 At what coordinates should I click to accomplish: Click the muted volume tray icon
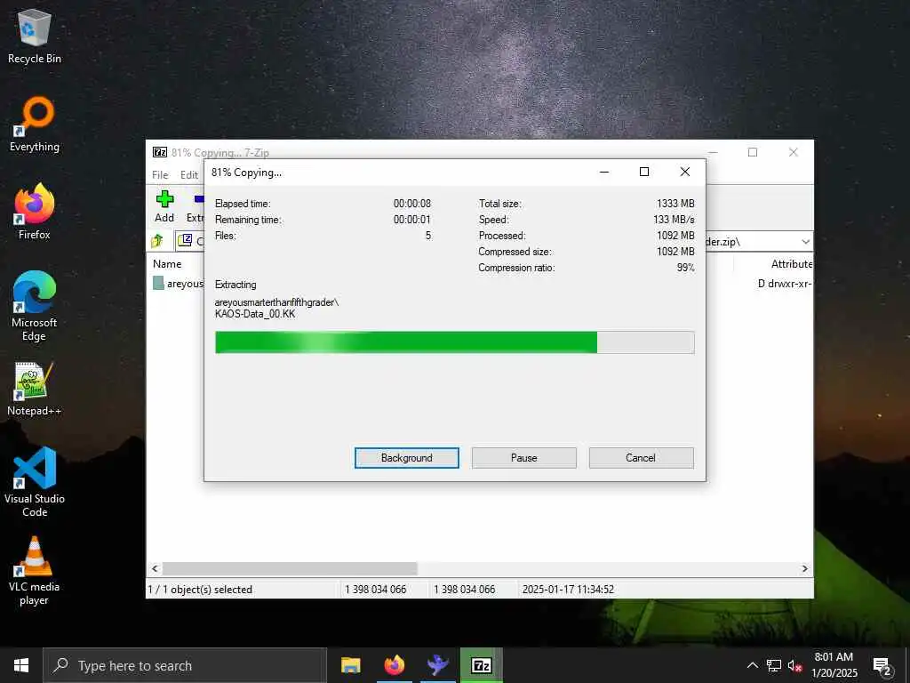click(795, 665)
